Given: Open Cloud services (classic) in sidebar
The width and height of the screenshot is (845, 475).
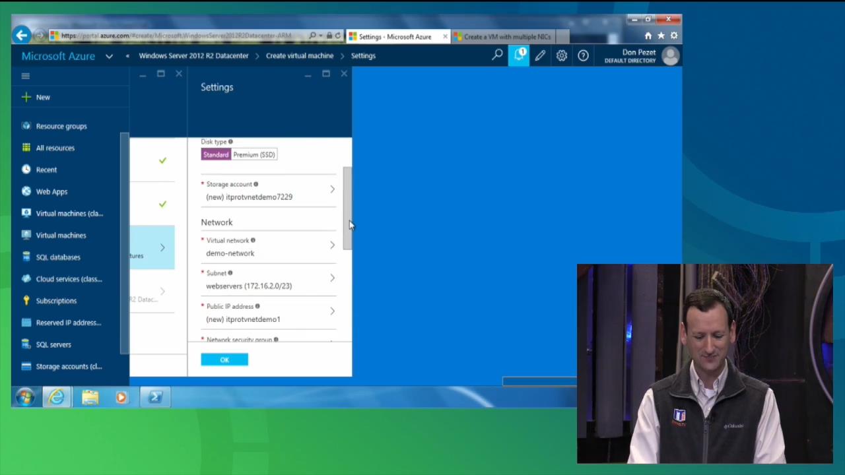Looking at the screenshot, I should (69, 278).
